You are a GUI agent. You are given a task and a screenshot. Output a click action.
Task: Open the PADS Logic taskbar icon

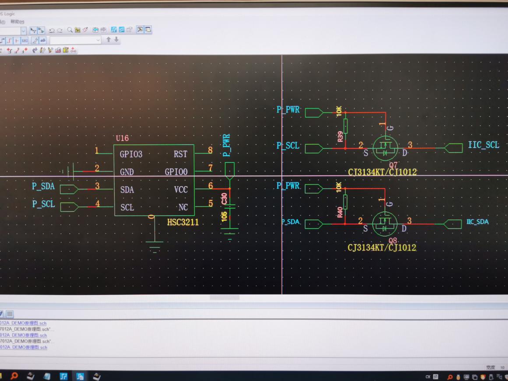point(80,376)
